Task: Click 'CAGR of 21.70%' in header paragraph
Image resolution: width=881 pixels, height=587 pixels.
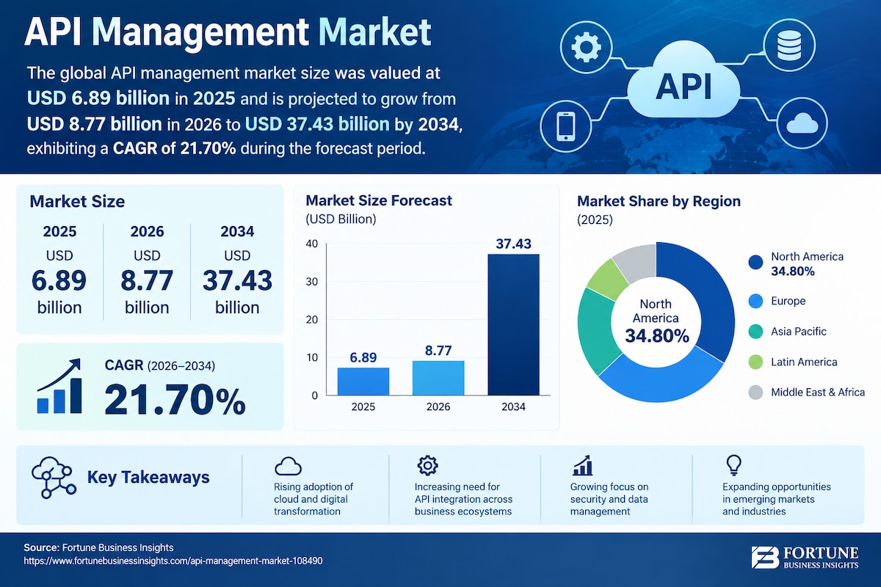Action: click(x=175, y=149)
